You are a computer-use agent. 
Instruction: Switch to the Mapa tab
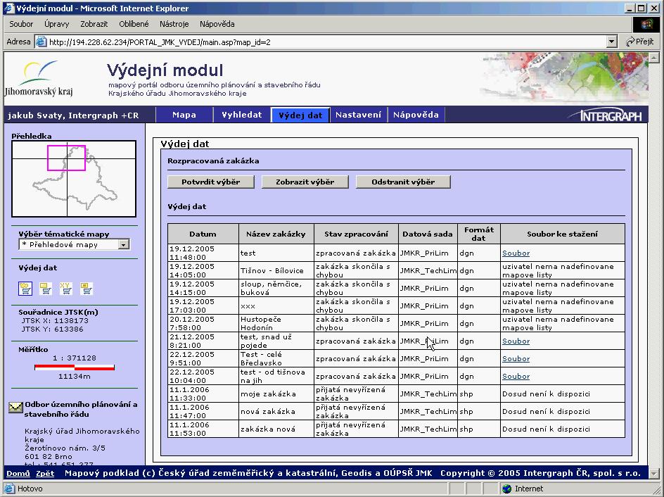click(184, 115)
